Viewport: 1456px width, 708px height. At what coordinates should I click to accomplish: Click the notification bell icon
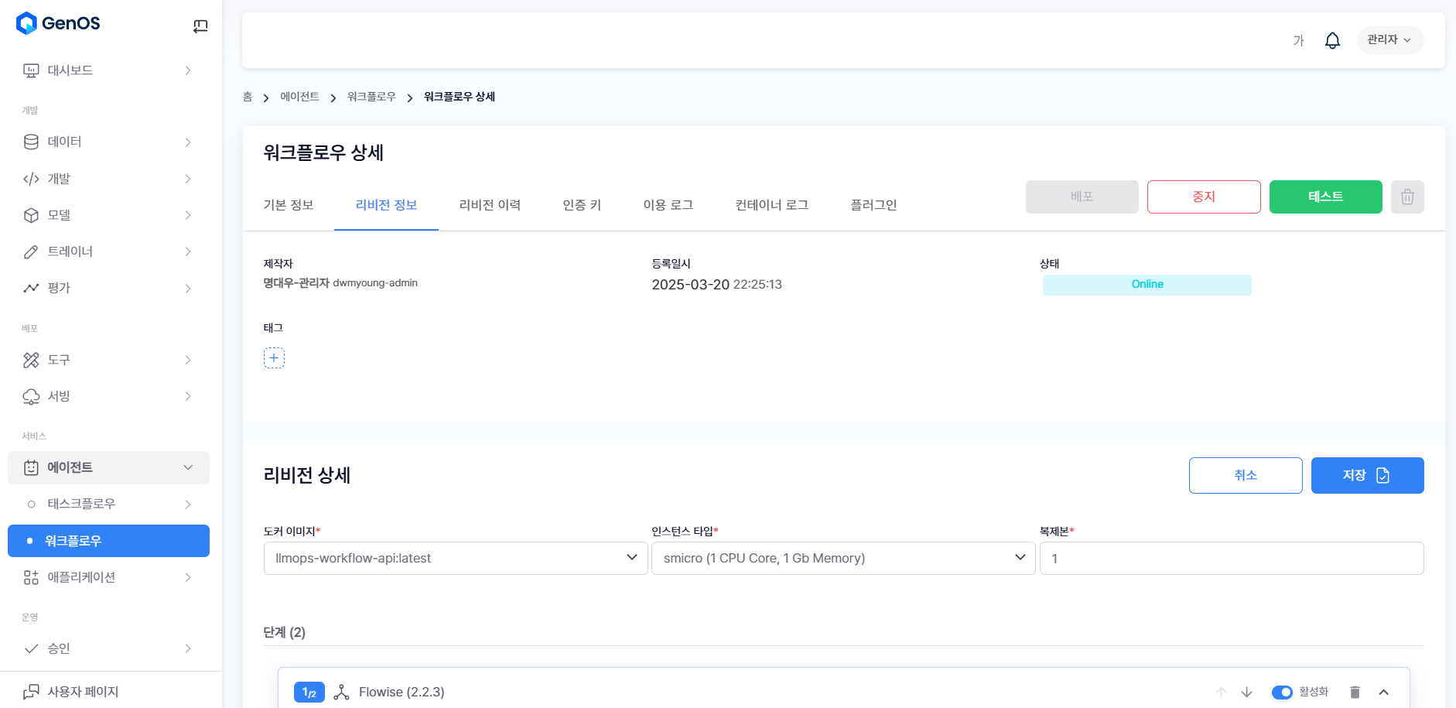point(1332,40)
